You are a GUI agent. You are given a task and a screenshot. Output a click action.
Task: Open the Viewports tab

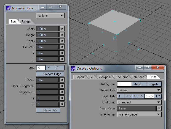(x=105, y=77)
